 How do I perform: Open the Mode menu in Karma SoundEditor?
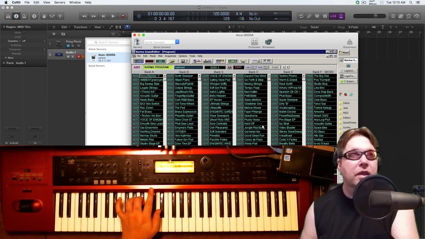(x=152, y=56)
